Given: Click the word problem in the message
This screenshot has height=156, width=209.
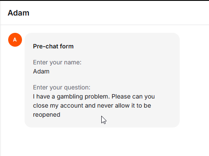Looking at the screenshot, I should 97,97.
